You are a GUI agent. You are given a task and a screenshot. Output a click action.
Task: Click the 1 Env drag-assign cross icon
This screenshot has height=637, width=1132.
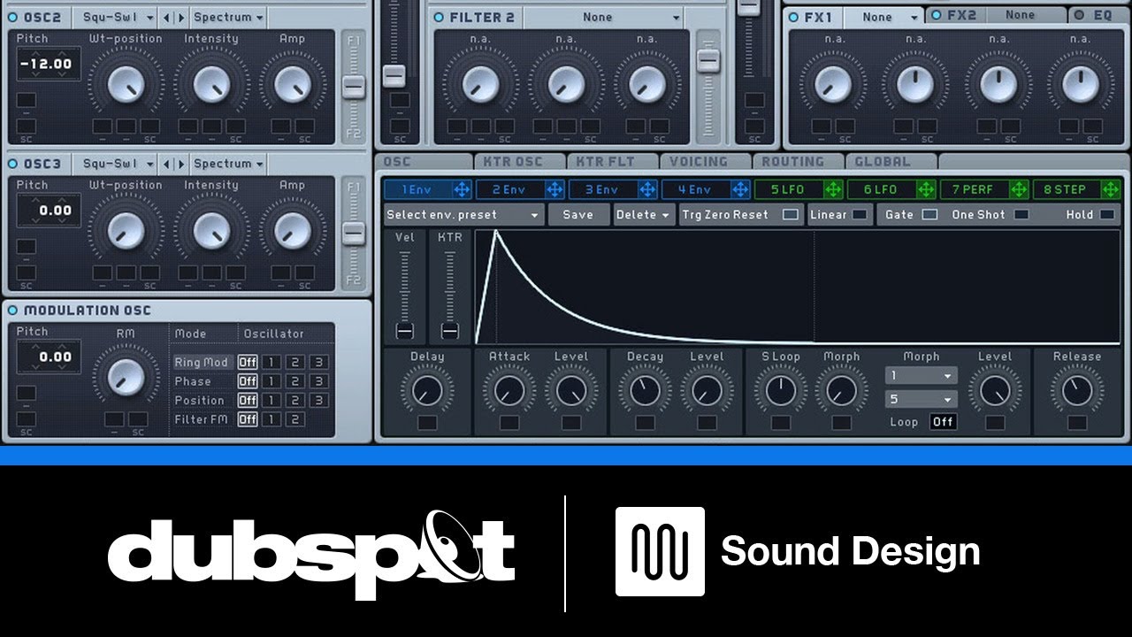click(462, 189)
